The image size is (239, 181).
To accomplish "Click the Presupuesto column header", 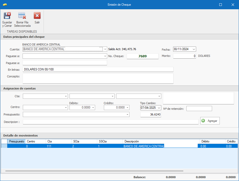I will coord(16,141).
